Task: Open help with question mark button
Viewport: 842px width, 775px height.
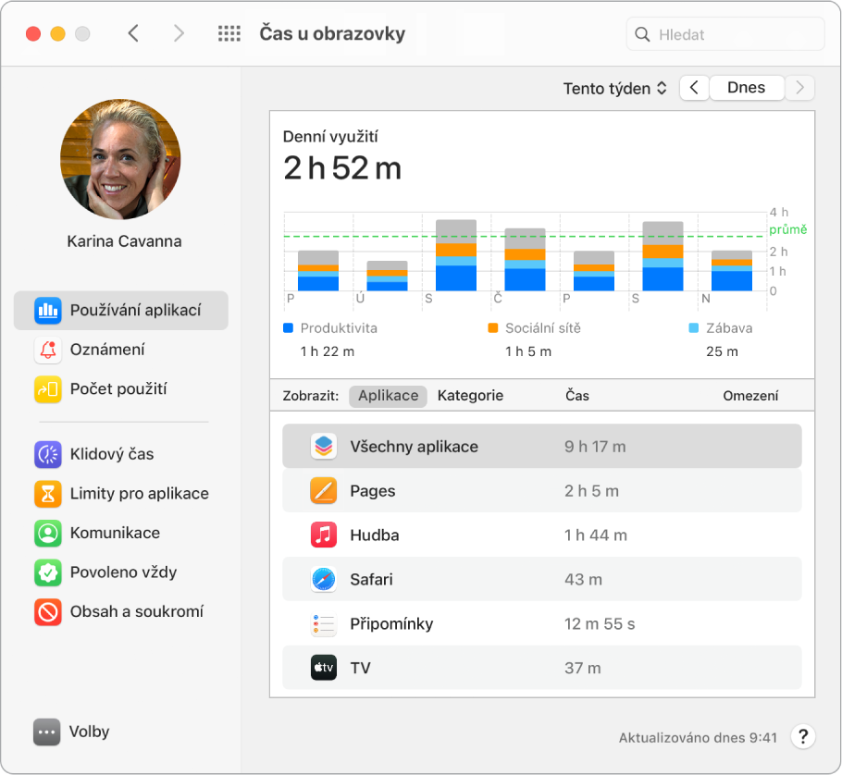Action: (803, 737)
